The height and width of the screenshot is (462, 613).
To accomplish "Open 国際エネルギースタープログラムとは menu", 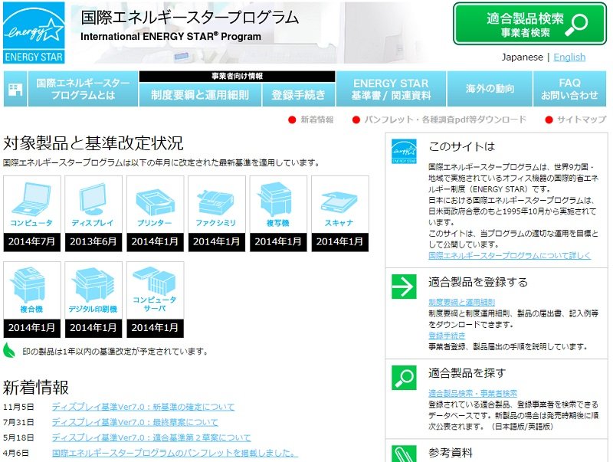I will point(83,89).
